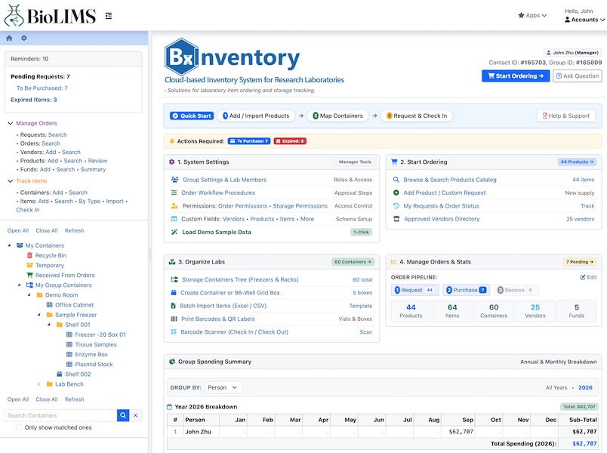Click the home icon in sidebar header
607x453 pixels.
click(x=9, y=38)
